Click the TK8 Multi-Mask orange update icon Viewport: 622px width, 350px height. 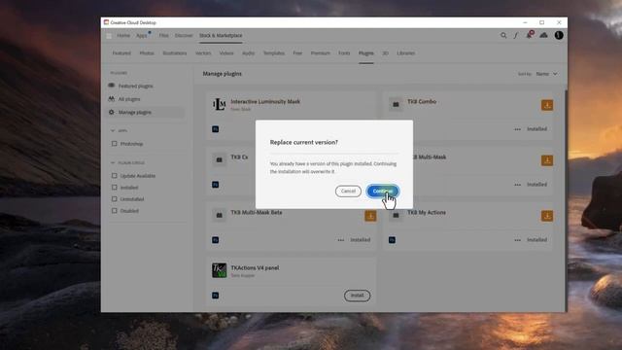coord(547,160)
